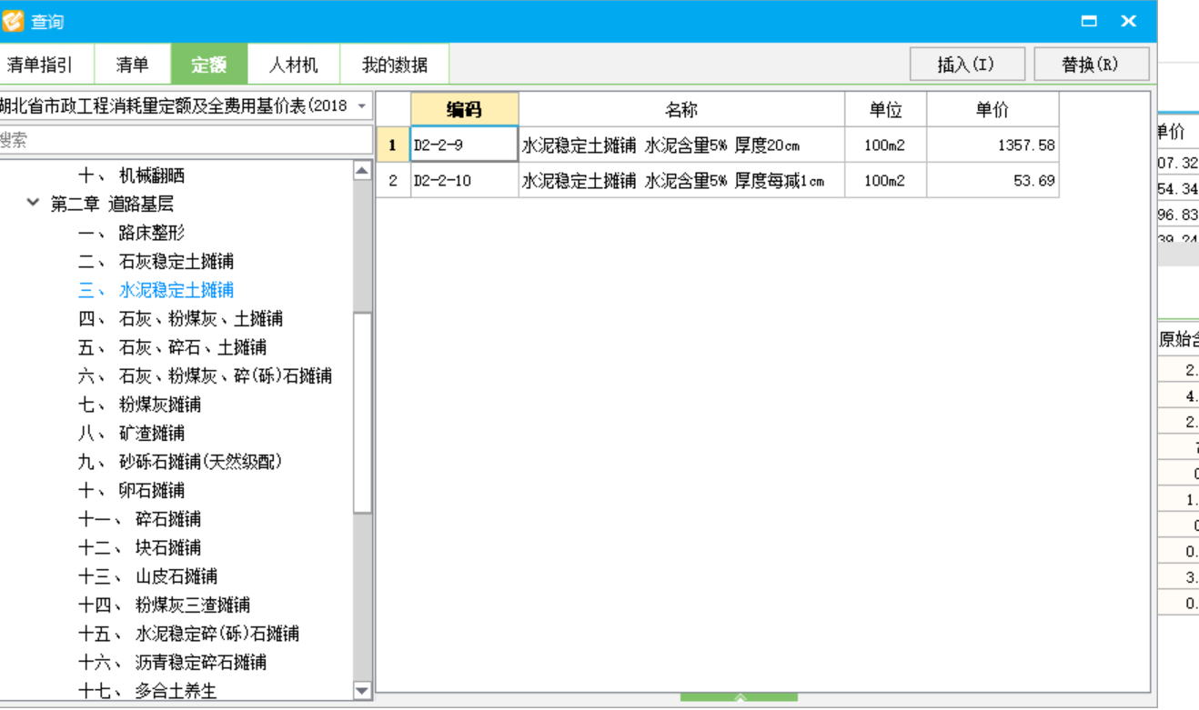The image size is (1199, 710).
Task: Focus the 搜索 search field
Action: click(186, 140)
